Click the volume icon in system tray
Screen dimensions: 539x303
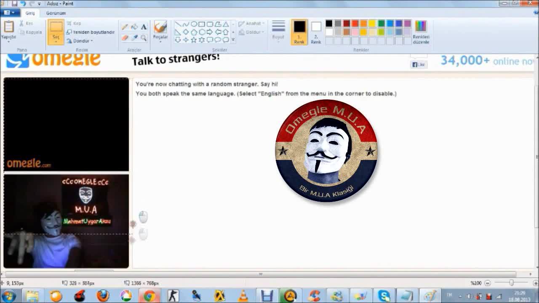coord(470,296)
